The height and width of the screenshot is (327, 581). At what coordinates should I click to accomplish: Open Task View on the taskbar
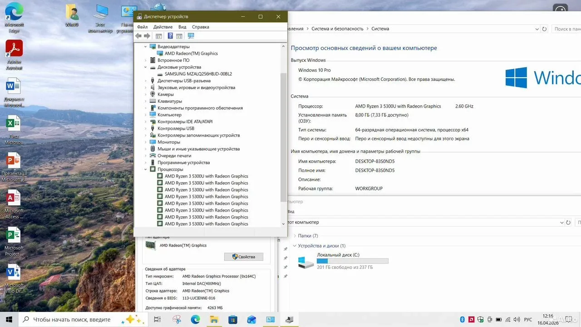pyautogui.click(x=157, y=319)
